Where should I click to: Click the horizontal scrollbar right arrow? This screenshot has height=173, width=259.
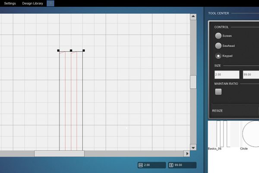click(187, 154)
